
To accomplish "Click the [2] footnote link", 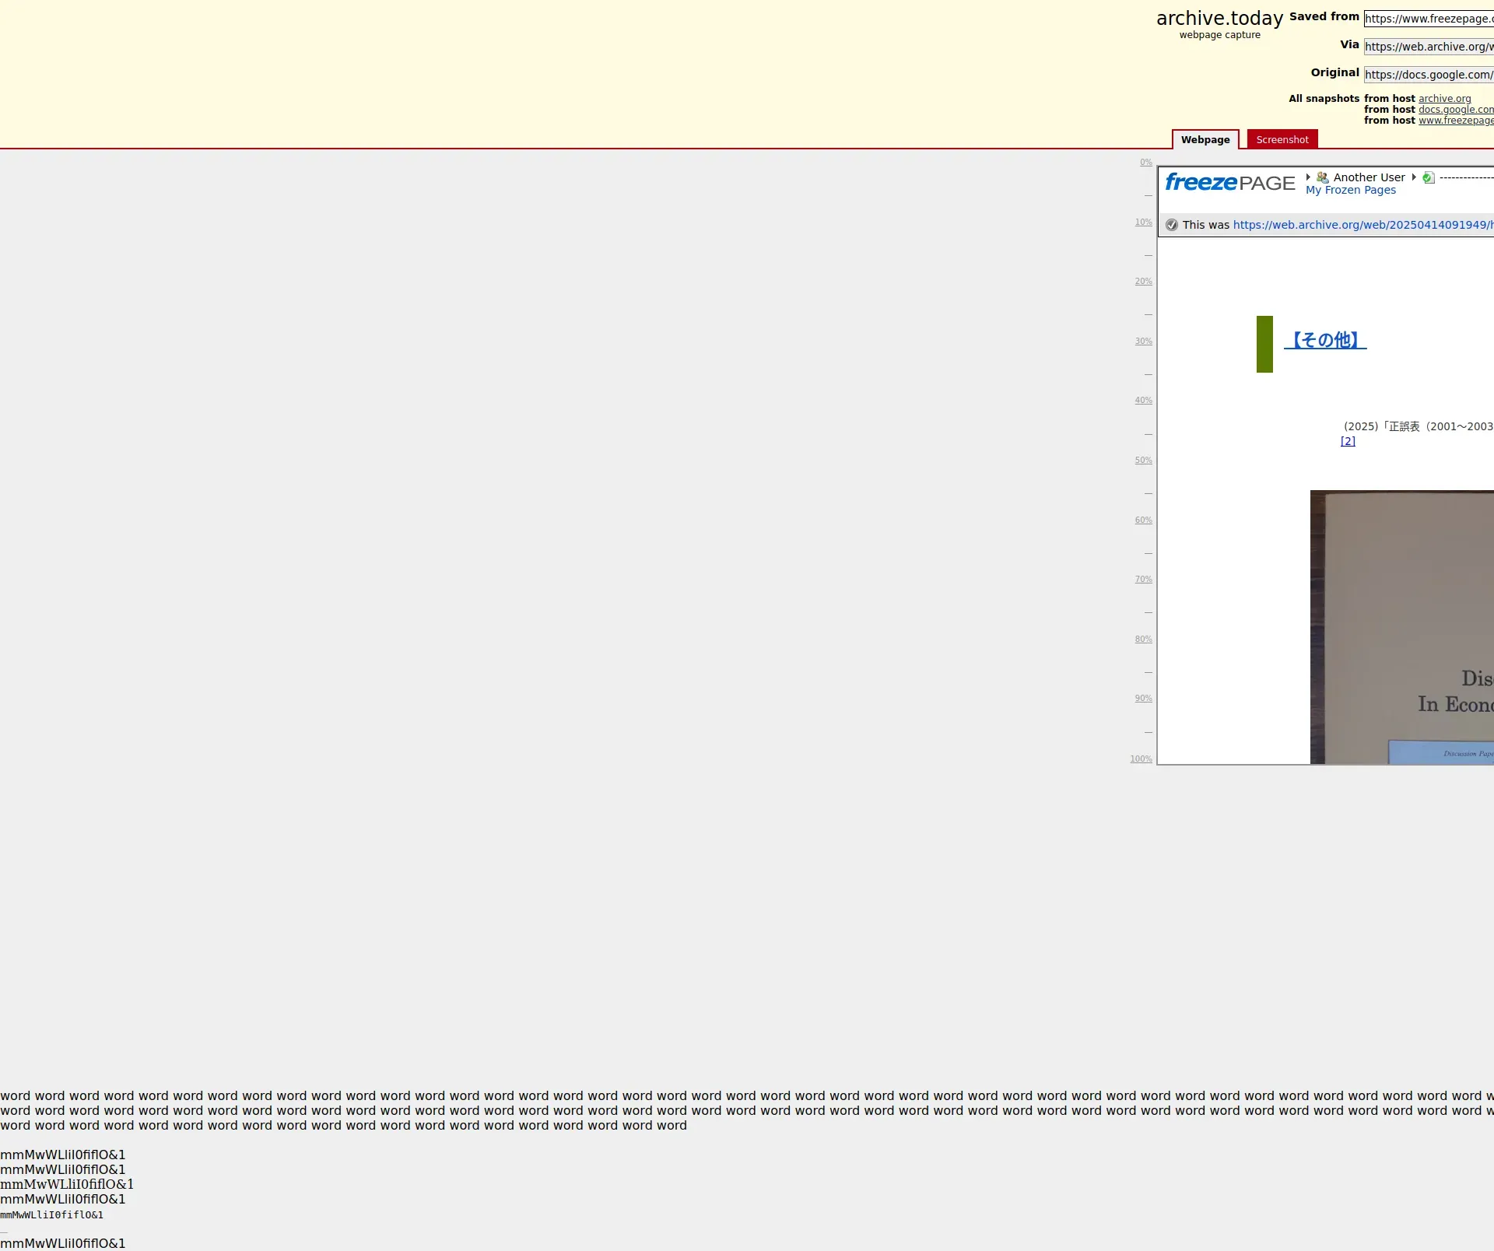I will click(1348, 441).
